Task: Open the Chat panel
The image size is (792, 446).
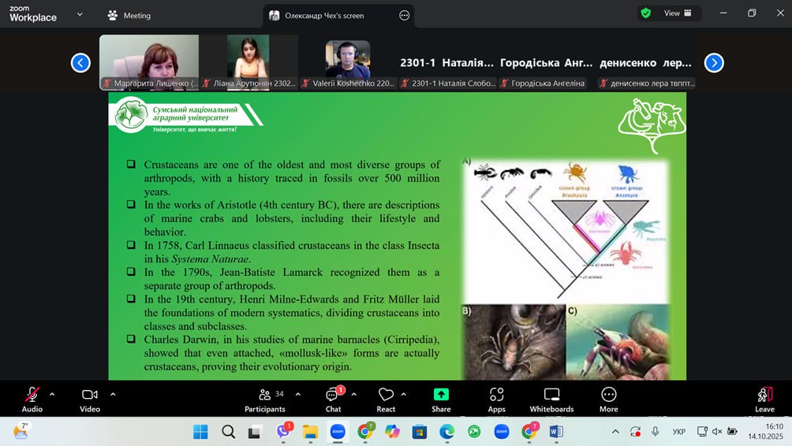Action: pos(333,398)
